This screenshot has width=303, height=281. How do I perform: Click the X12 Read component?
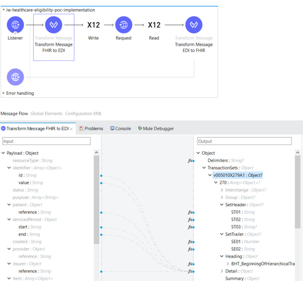pyautogui.click(x=154, y=25)
